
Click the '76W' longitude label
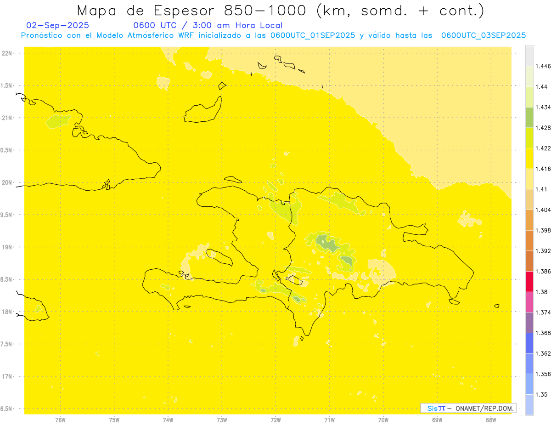click(60, 420)
